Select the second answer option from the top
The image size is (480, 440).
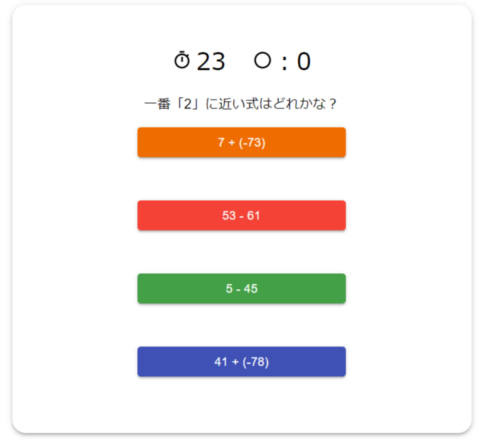[x=241, y=215]
